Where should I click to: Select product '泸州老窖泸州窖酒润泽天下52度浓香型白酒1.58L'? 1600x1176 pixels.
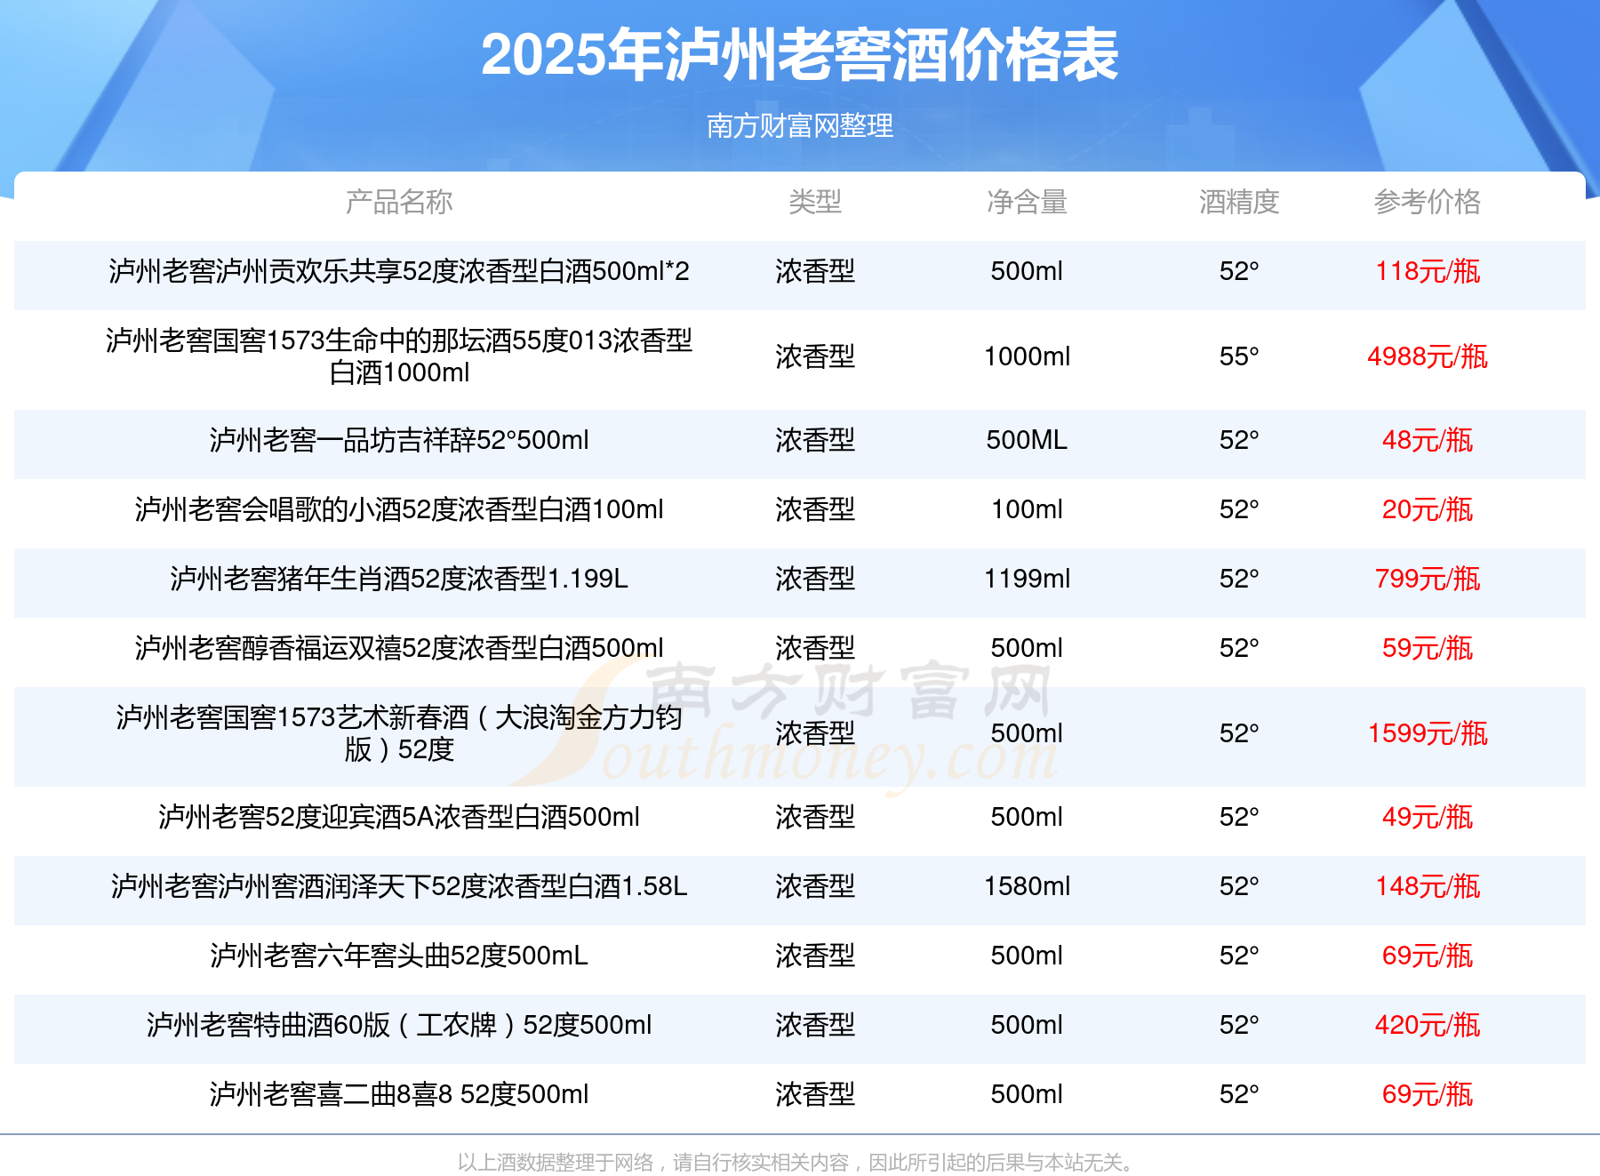coord(399,886)
